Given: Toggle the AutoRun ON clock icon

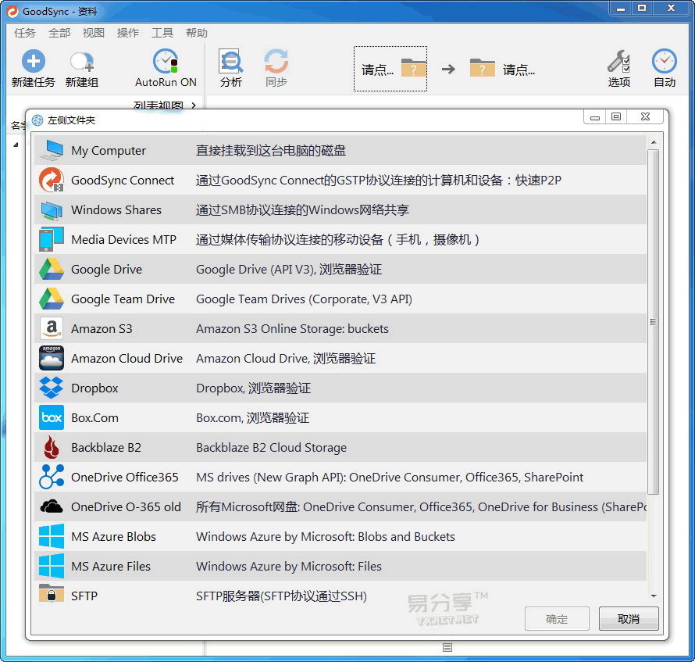Looking at the screenshot, I should [x=166, y=61].
